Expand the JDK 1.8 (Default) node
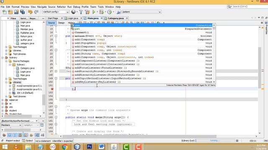 [10, 93]
